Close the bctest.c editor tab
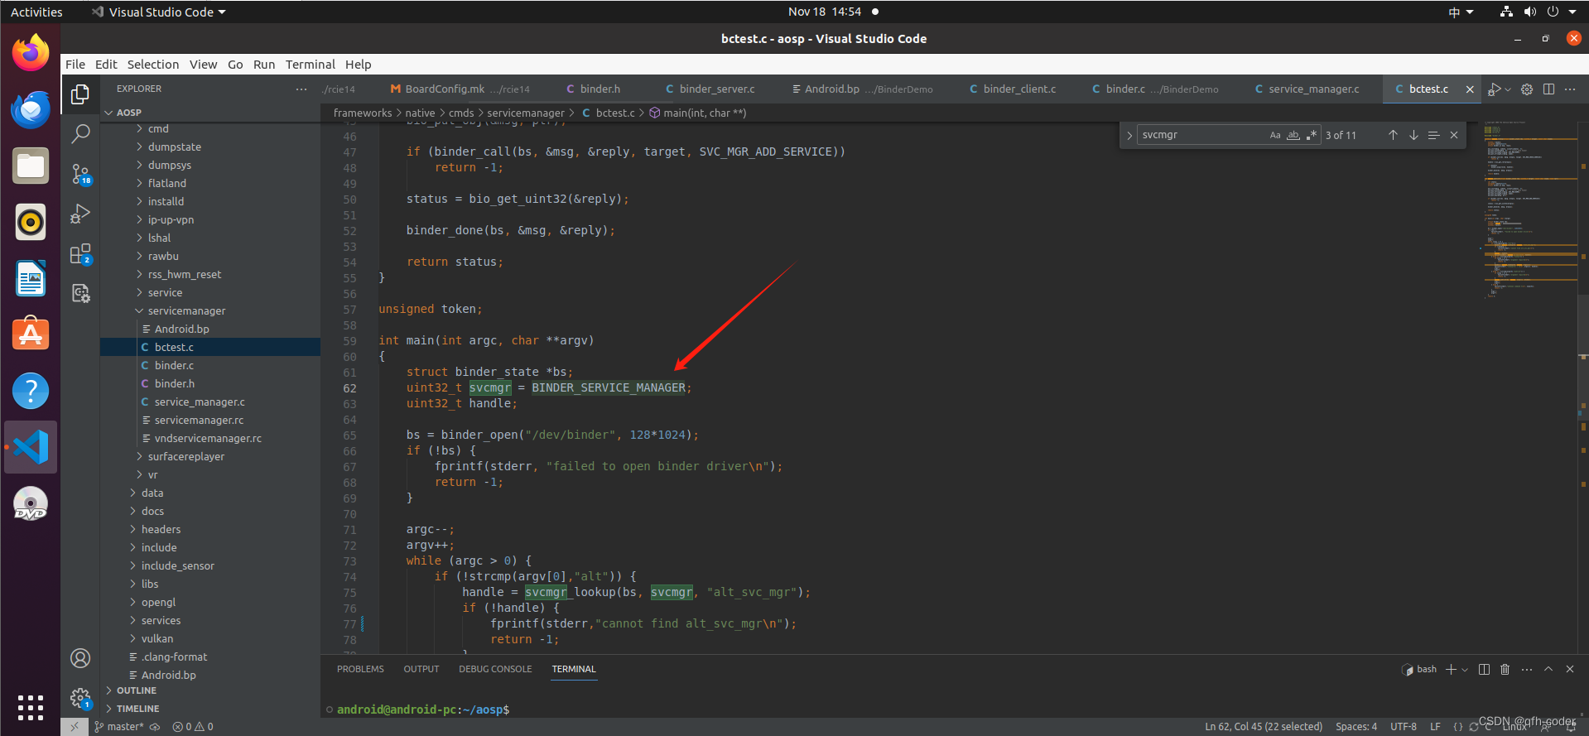Screen dimensions: 1589x736 point(1470,89)
